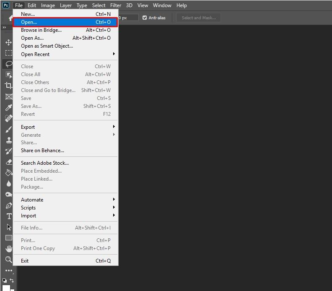Image resolution: width=332 pixels, height=291 pixels.
Task: Select the Dodge tool
Action: click(8, 194)
